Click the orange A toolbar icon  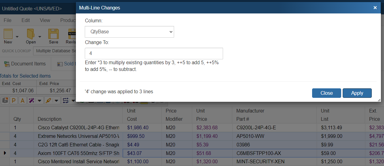[x=23, y=100]
